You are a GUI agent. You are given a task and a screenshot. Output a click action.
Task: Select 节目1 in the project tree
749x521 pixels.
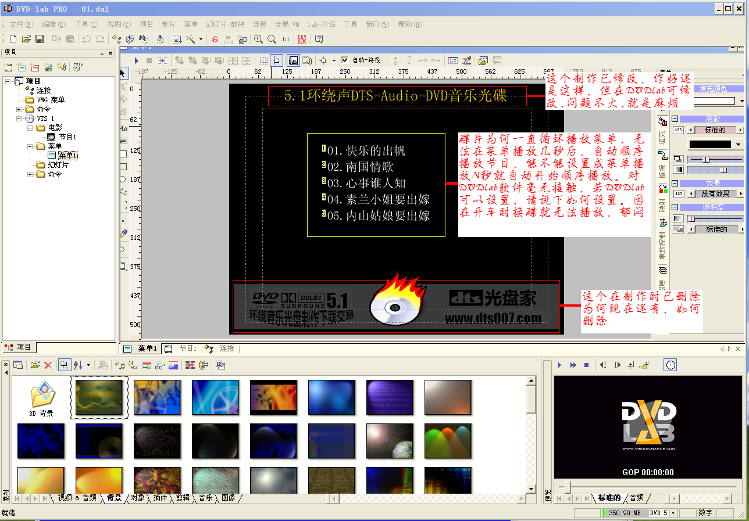(67, 137)
